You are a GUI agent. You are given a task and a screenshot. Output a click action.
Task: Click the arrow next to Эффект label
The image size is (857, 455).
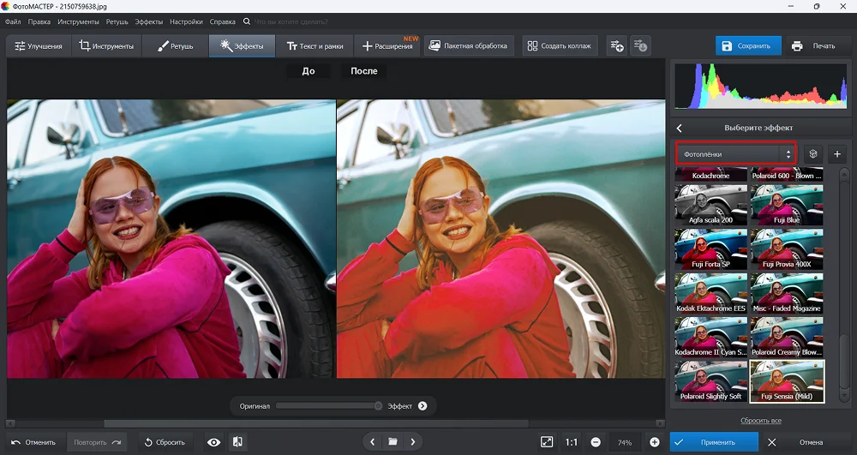[423, 406]
